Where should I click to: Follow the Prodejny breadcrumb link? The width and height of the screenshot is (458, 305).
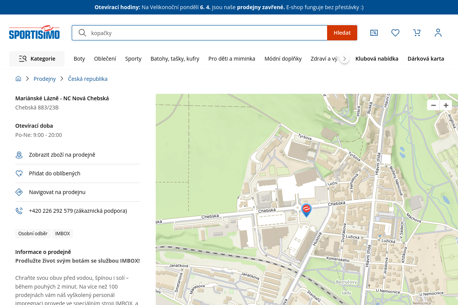point(45,79)
